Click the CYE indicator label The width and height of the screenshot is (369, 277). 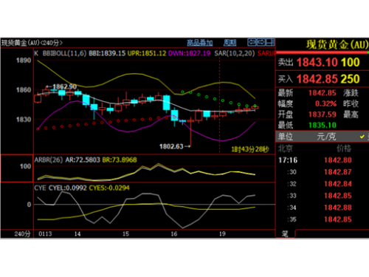tap(40, 188)
